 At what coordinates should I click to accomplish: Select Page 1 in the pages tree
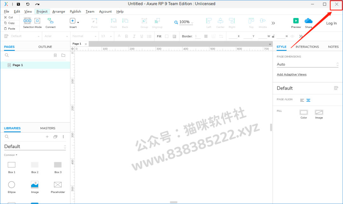pos(35,65)
